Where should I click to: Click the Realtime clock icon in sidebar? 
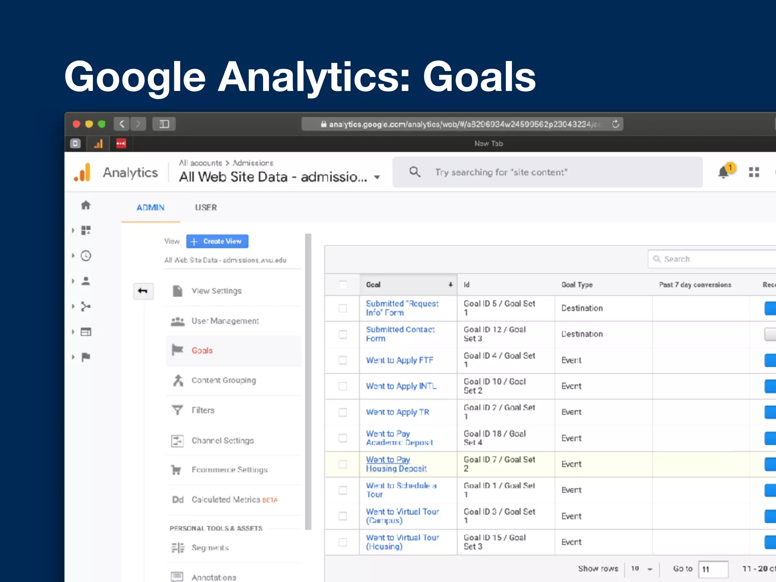click(x=86, y=256)
